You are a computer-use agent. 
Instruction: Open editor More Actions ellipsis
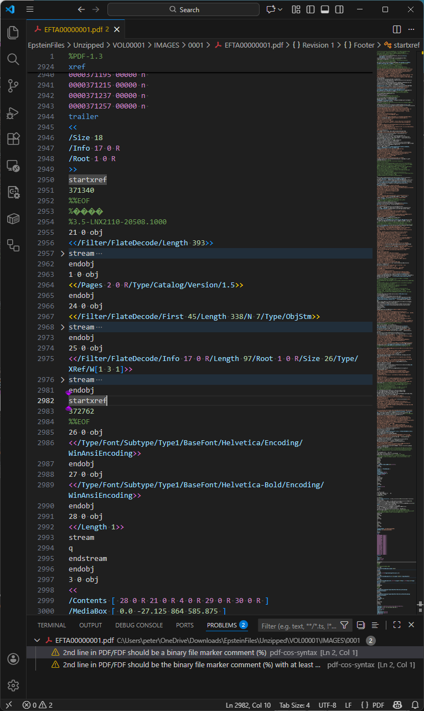coord(411,29)
